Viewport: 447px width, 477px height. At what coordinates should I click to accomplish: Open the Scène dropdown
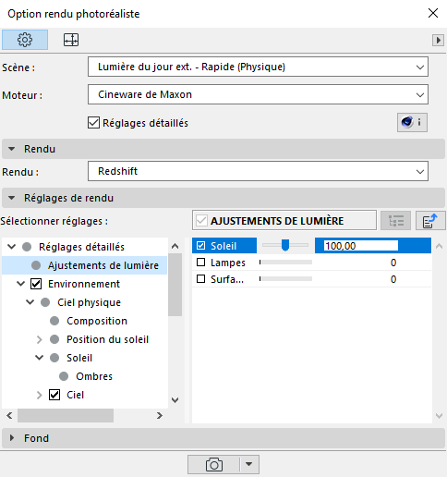click(258, 67)
